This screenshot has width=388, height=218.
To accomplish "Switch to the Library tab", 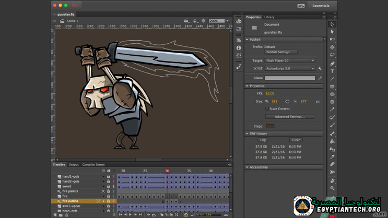I will click(x=269, y=17).
